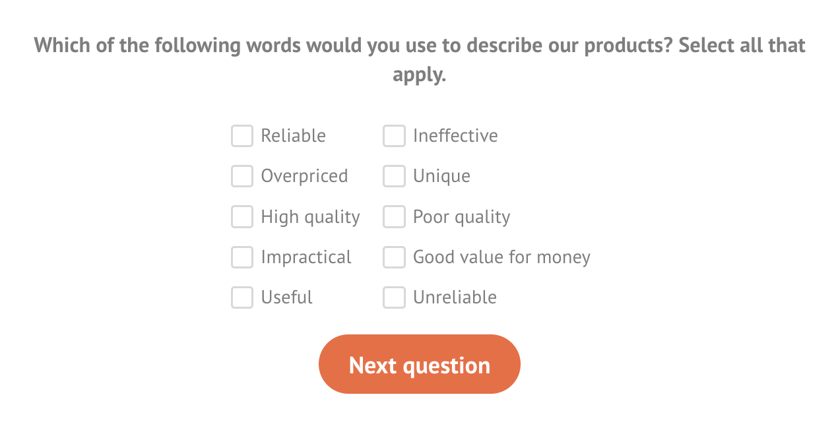
Task: Click the High quality label text
Action: [310, 216]
